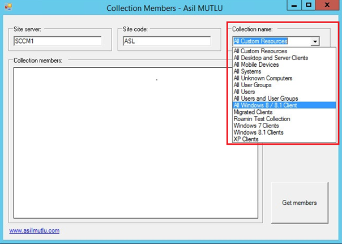
Task: Open the Collection name dropdown arrow
Action: 315,41
